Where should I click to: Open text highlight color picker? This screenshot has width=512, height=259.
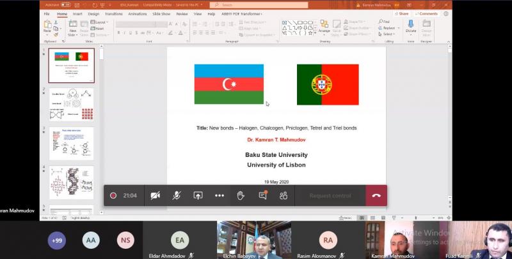click(170, 33)
